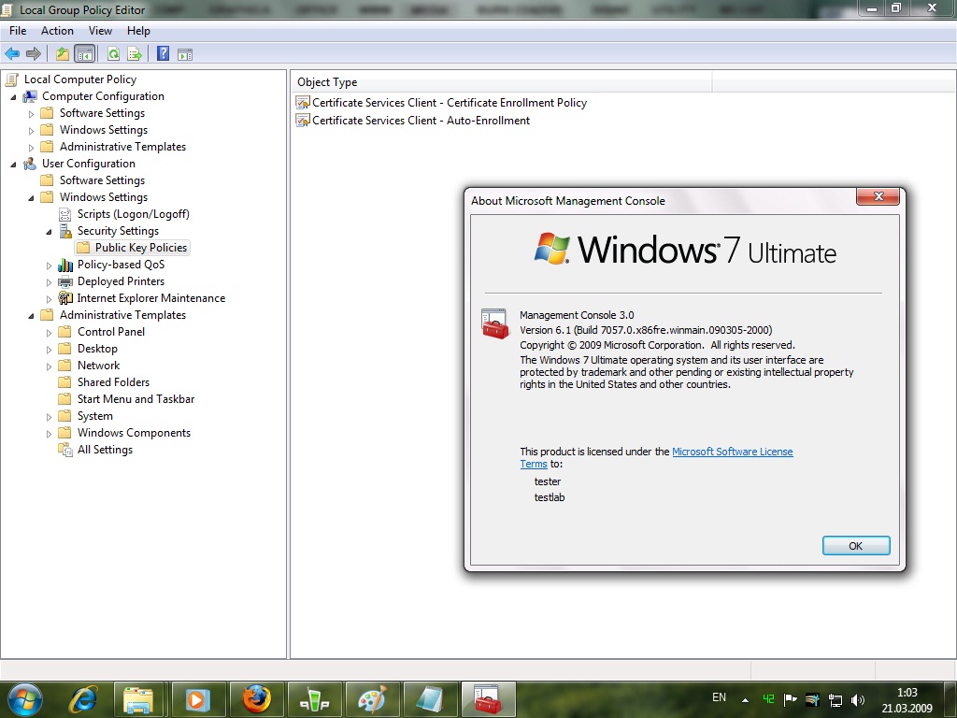Open Windows Explorer from the taskbar
The width and height of the screenshot is (957, 718).
[139, 699]
